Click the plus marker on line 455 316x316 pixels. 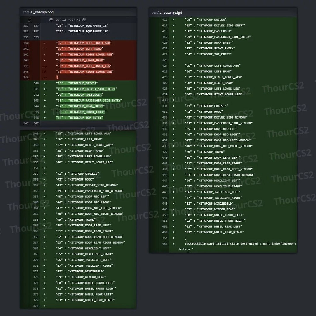pos(174,244)
